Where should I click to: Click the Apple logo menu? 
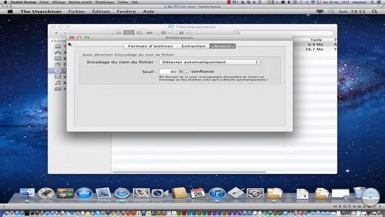coord(10,11)
